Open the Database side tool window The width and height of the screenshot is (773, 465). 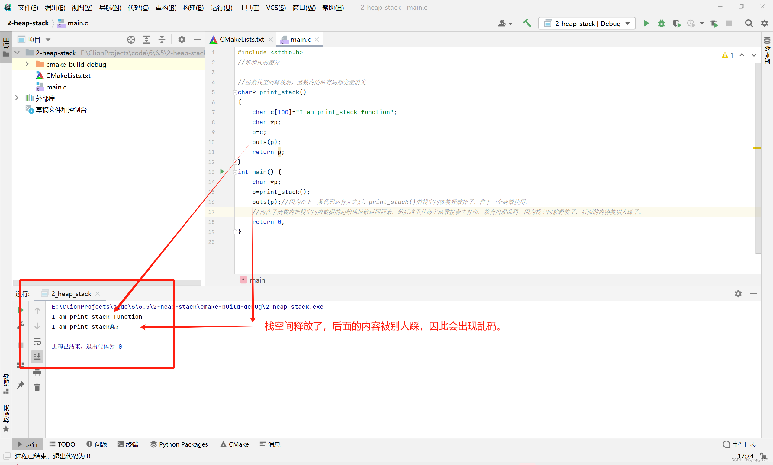point(767,50)
